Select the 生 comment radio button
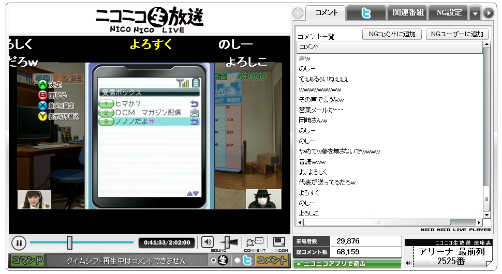 tap(213, 261)
